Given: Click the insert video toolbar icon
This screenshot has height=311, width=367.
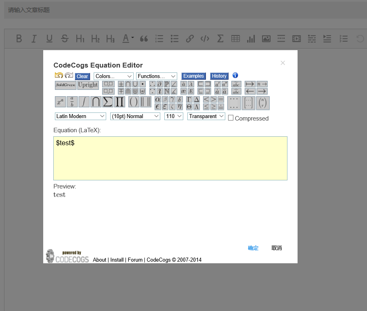Looking at the screenshot, I should (297, 39).
